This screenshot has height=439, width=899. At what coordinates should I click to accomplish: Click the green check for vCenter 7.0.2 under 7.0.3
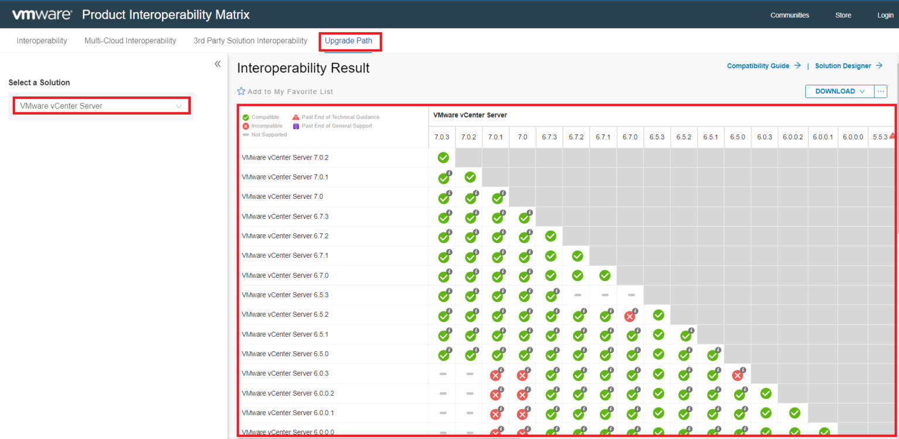click(x=443, y=157)
